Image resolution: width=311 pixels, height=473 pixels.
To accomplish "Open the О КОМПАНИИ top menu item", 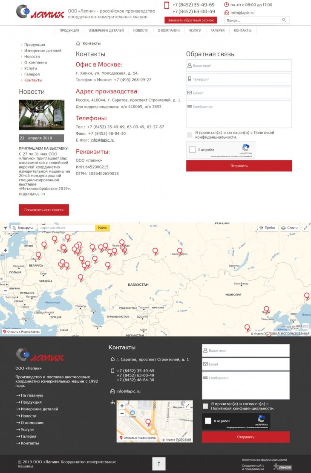I will pos(169,31).
